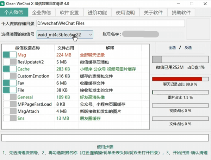The height and width of the screenshot is (160, 211).
Task: Open the 选择清理的微信号 dropdown
Action: tap(65, 35)
